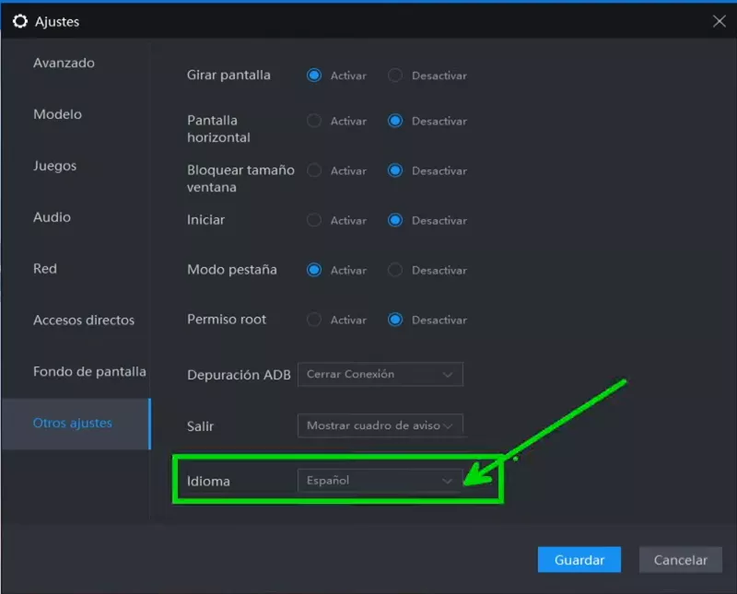Viewport: 737px width, 594px height.
Task: Click the Ajustes gear icon in title bar
Action: pyautogui.click(x=20, y=21)
